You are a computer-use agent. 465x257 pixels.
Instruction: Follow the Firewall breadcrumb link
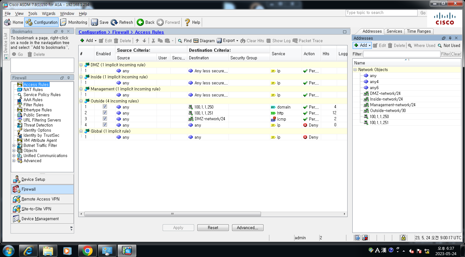pyautogui.click(x=121, y=32)
